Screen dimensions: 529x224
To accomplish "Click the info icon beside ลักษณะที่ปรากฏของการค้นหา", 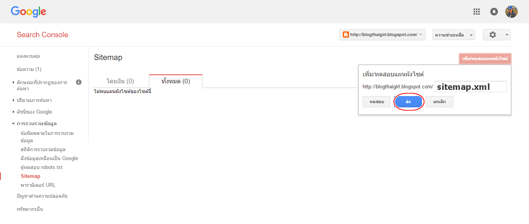I will point(79,82).
